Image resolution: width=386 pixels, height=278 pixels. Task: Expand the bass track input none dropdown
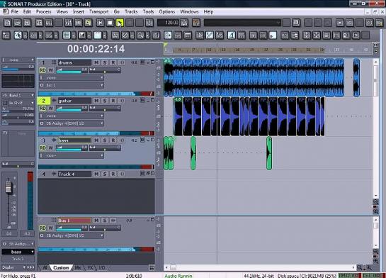point(72,155)
